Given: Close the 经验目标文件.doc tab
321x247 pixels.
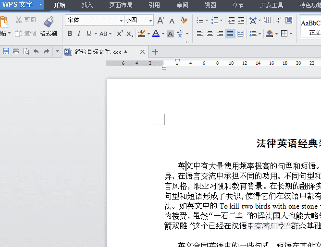Looking at the screenshot, I should 142,52.
